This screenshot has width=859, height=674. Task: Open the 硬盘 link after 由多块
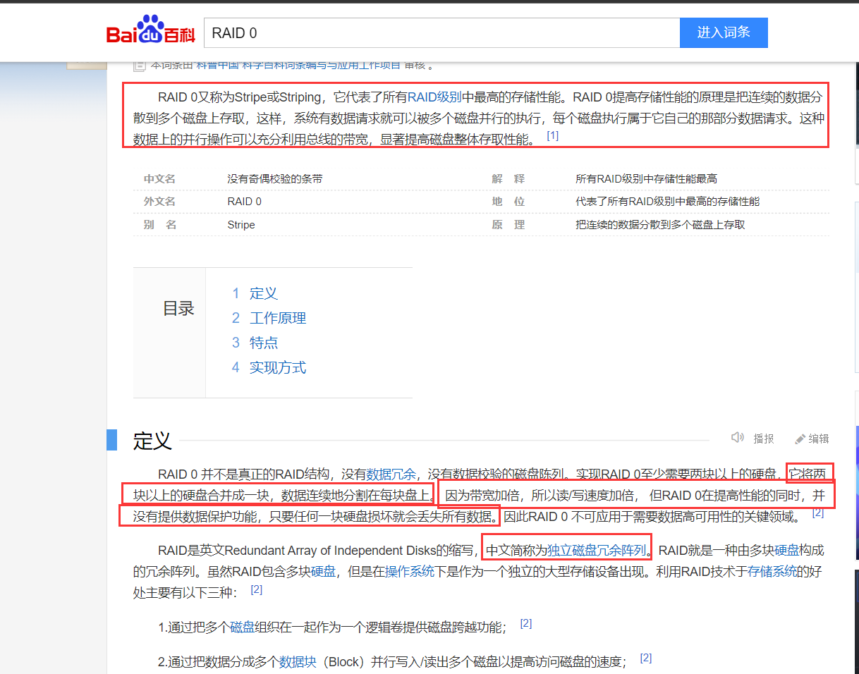tap(787, 550)
